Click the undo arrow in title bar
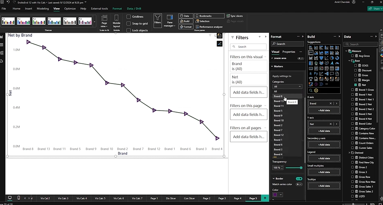Viewport: 383px width, 205px height. pyautogui.click(x=8, y=2)
